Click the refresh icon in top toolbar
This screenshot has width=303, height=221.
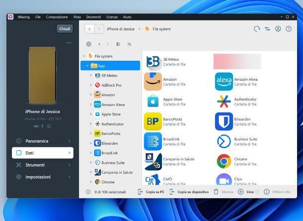click(257, 29)
